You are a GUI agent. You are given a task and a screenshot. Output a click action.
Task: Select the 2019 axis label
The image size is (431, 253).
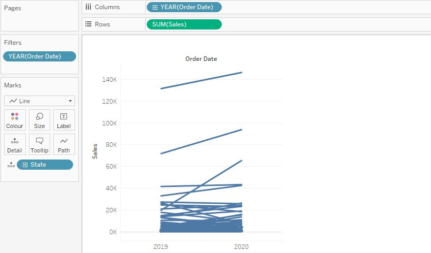pyautogui.click(x=161, y=246)
